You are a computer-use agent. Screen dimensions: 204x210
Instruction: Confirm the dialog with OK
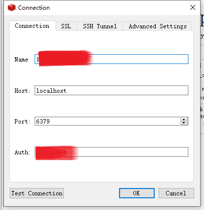pyautogui.click(x=137, y=193)
